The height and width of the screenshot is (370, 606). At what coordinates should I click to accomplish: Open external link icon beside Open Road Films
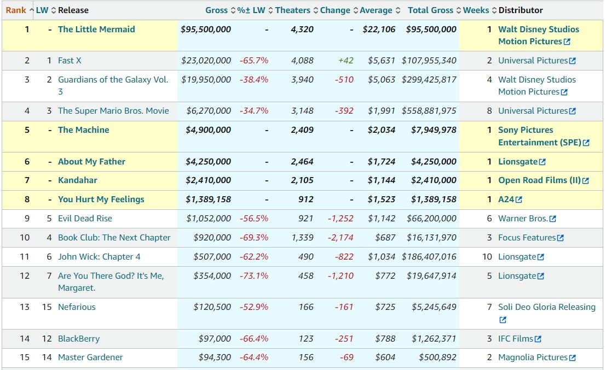point(586,180)
